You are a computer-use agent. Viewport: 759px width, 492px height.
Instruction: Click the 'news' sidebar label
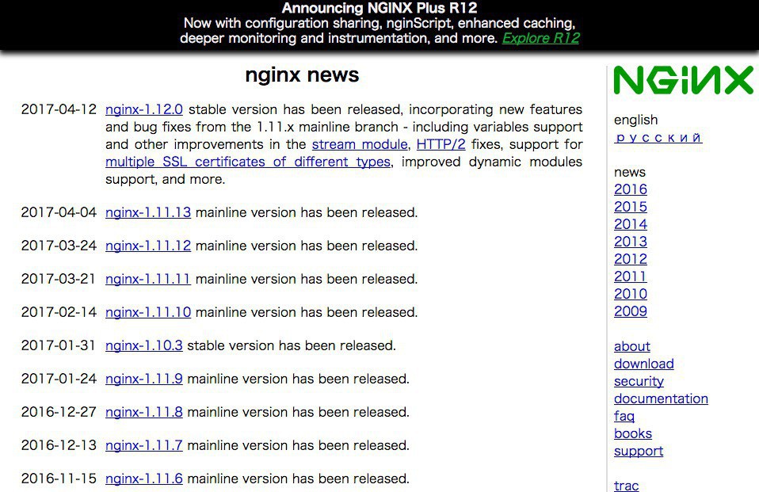tap(630, 173)
